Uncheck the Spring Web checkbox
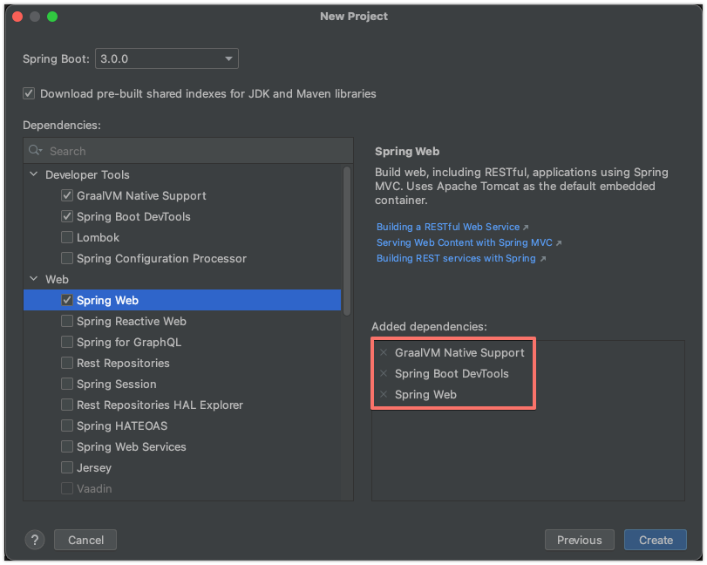This screenshot has height=565, width=707. (67, 300)
